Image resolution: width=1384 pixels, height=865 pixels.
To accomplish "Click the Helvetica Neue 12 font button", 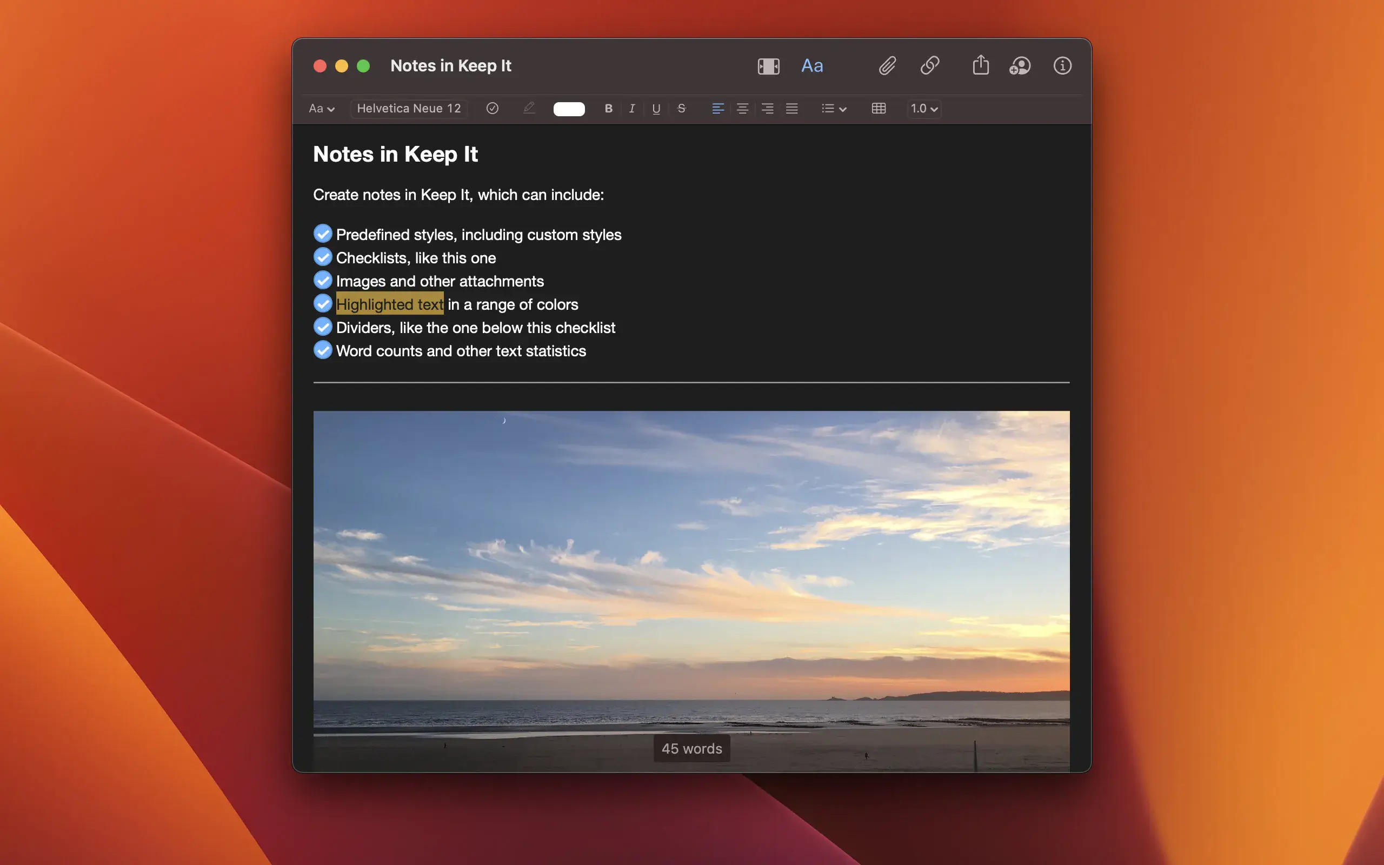I will pyautogui.click(x=408, y=108).
